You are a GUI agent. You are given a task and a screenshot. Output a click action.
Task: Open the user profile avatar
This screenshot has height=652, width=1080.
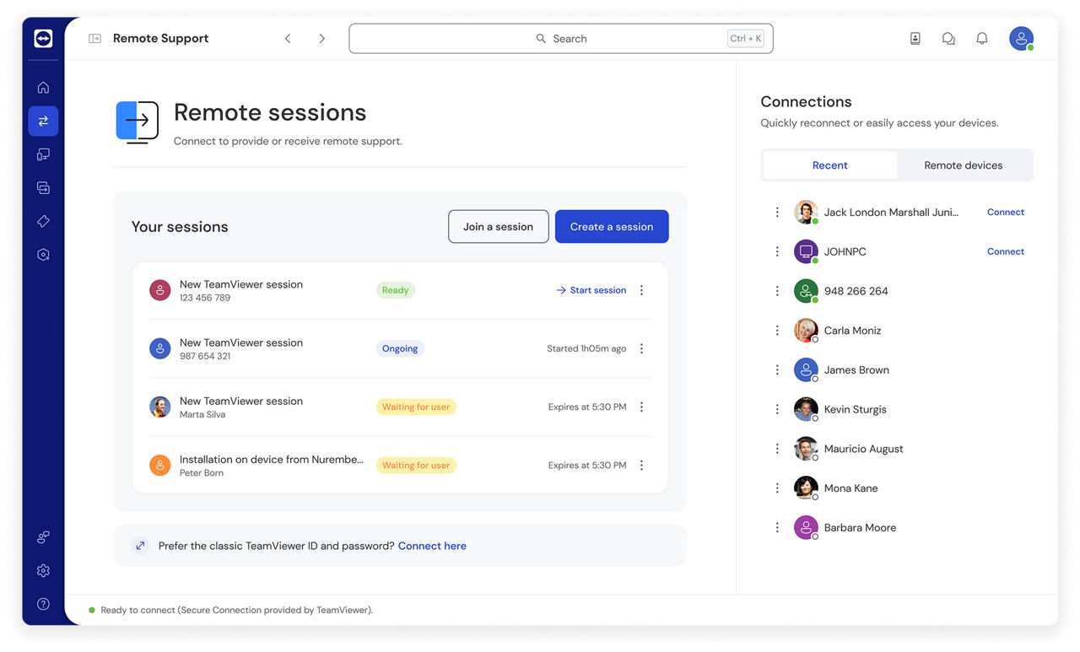pyautogui.click(x=1022, y=39)
